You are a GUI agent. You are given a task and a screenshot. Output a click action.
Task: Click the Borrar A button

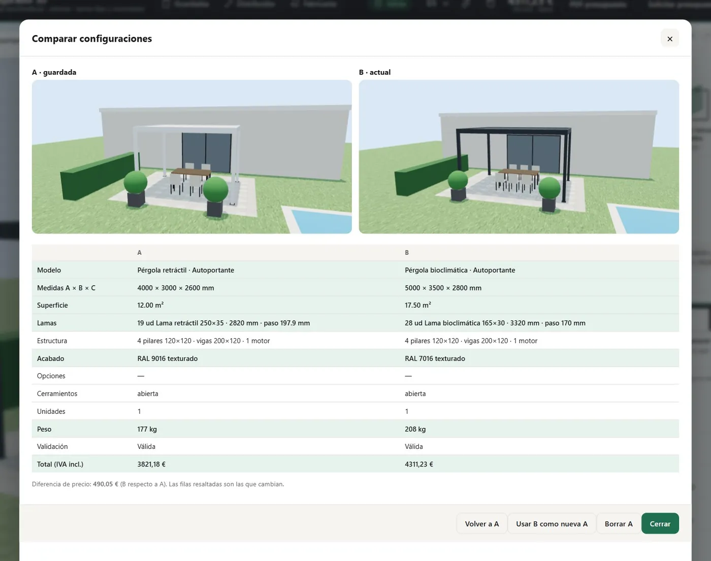[x=618, y=523]
